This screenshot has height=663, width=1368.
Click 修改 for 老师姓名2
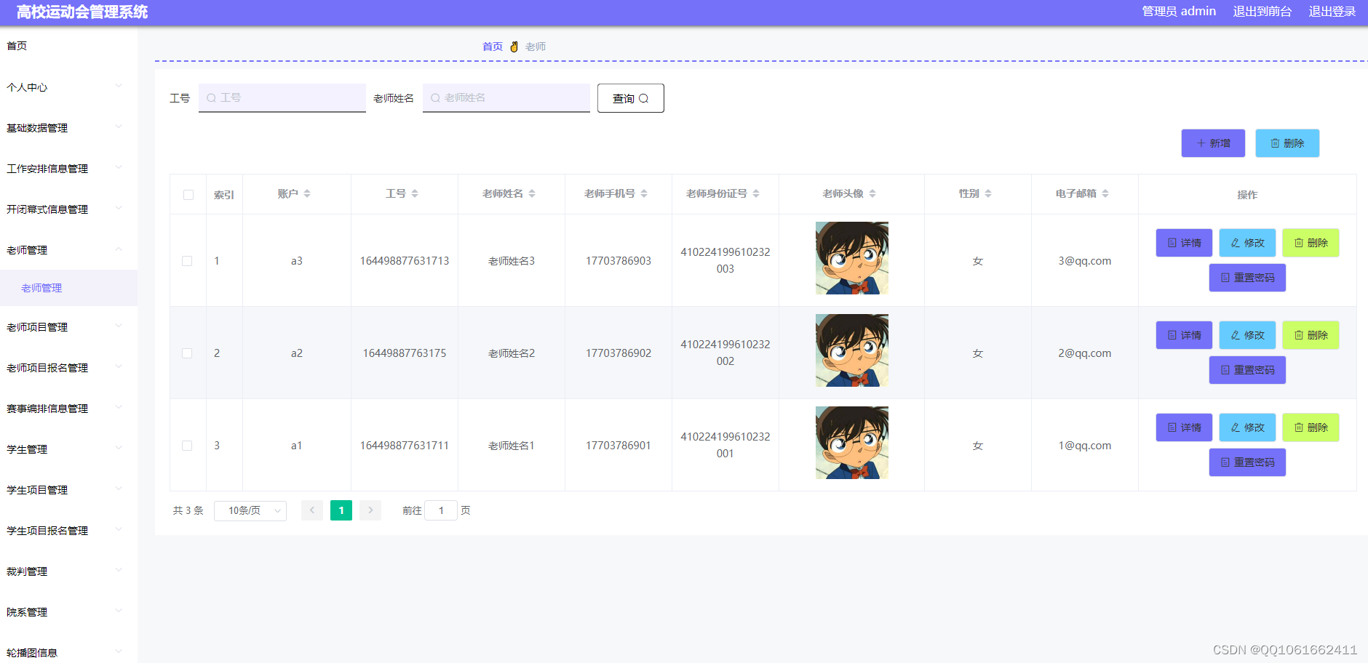tap(1247, 335)
